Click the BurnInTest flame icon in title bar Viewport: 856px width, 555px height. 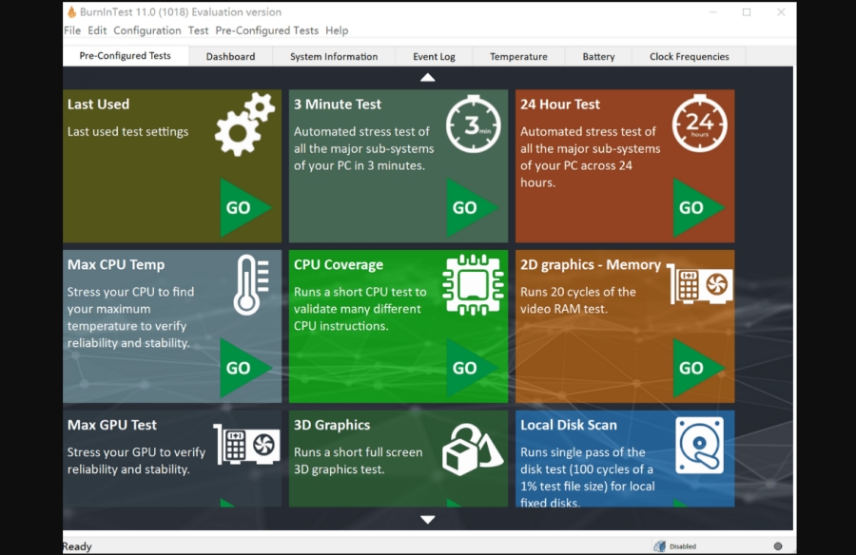(71, 11)
